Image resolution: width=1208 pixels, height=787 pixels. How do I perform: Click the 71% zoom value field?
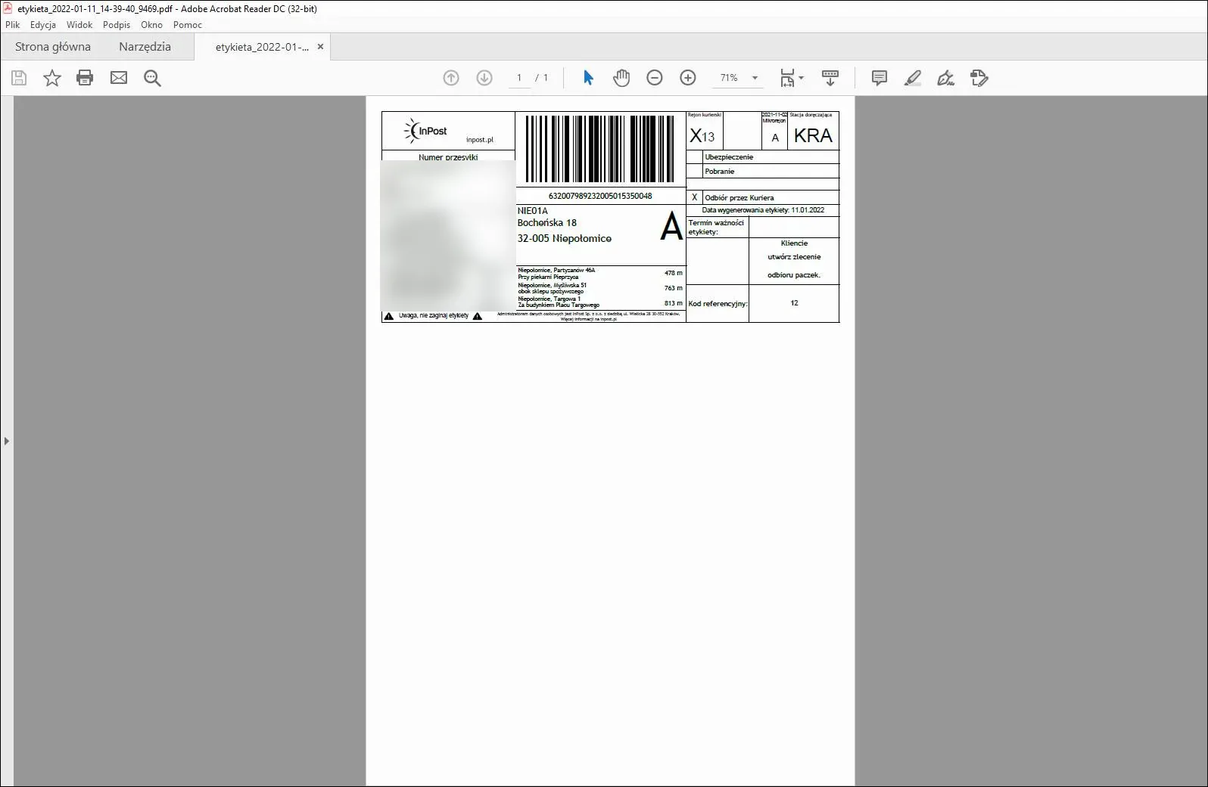pos(729,78)
